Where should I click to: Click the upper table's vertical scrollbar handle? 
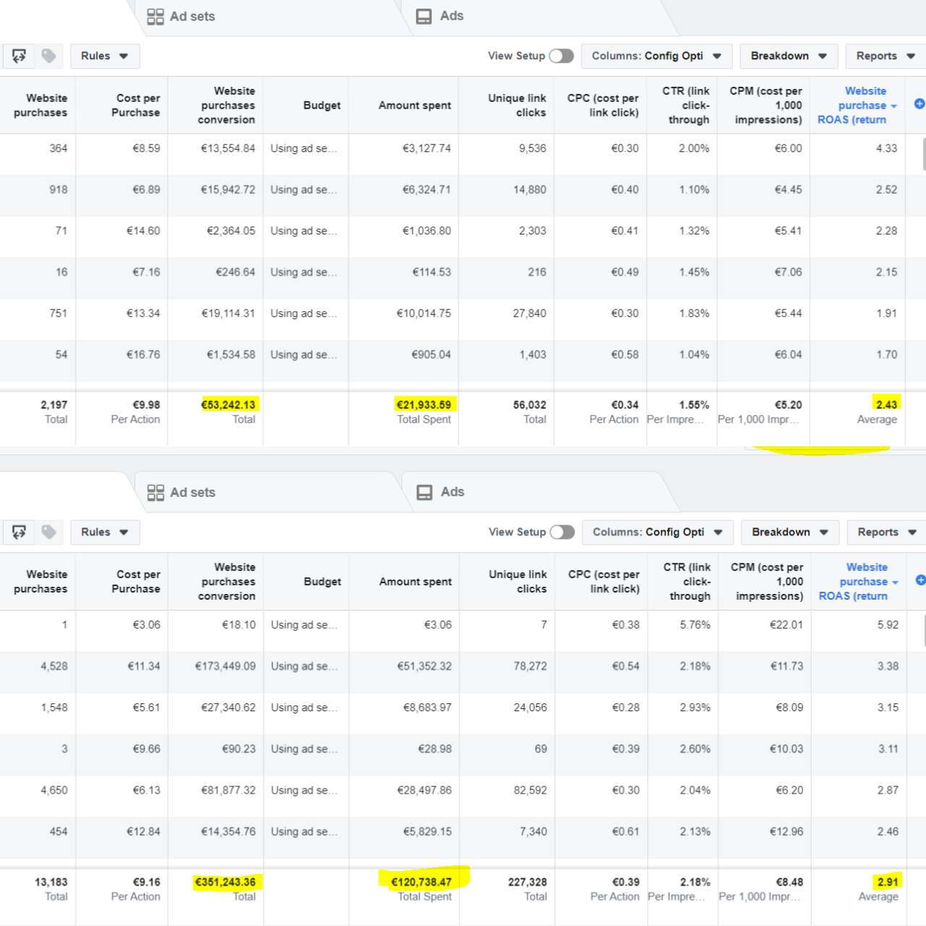point(924,153)
